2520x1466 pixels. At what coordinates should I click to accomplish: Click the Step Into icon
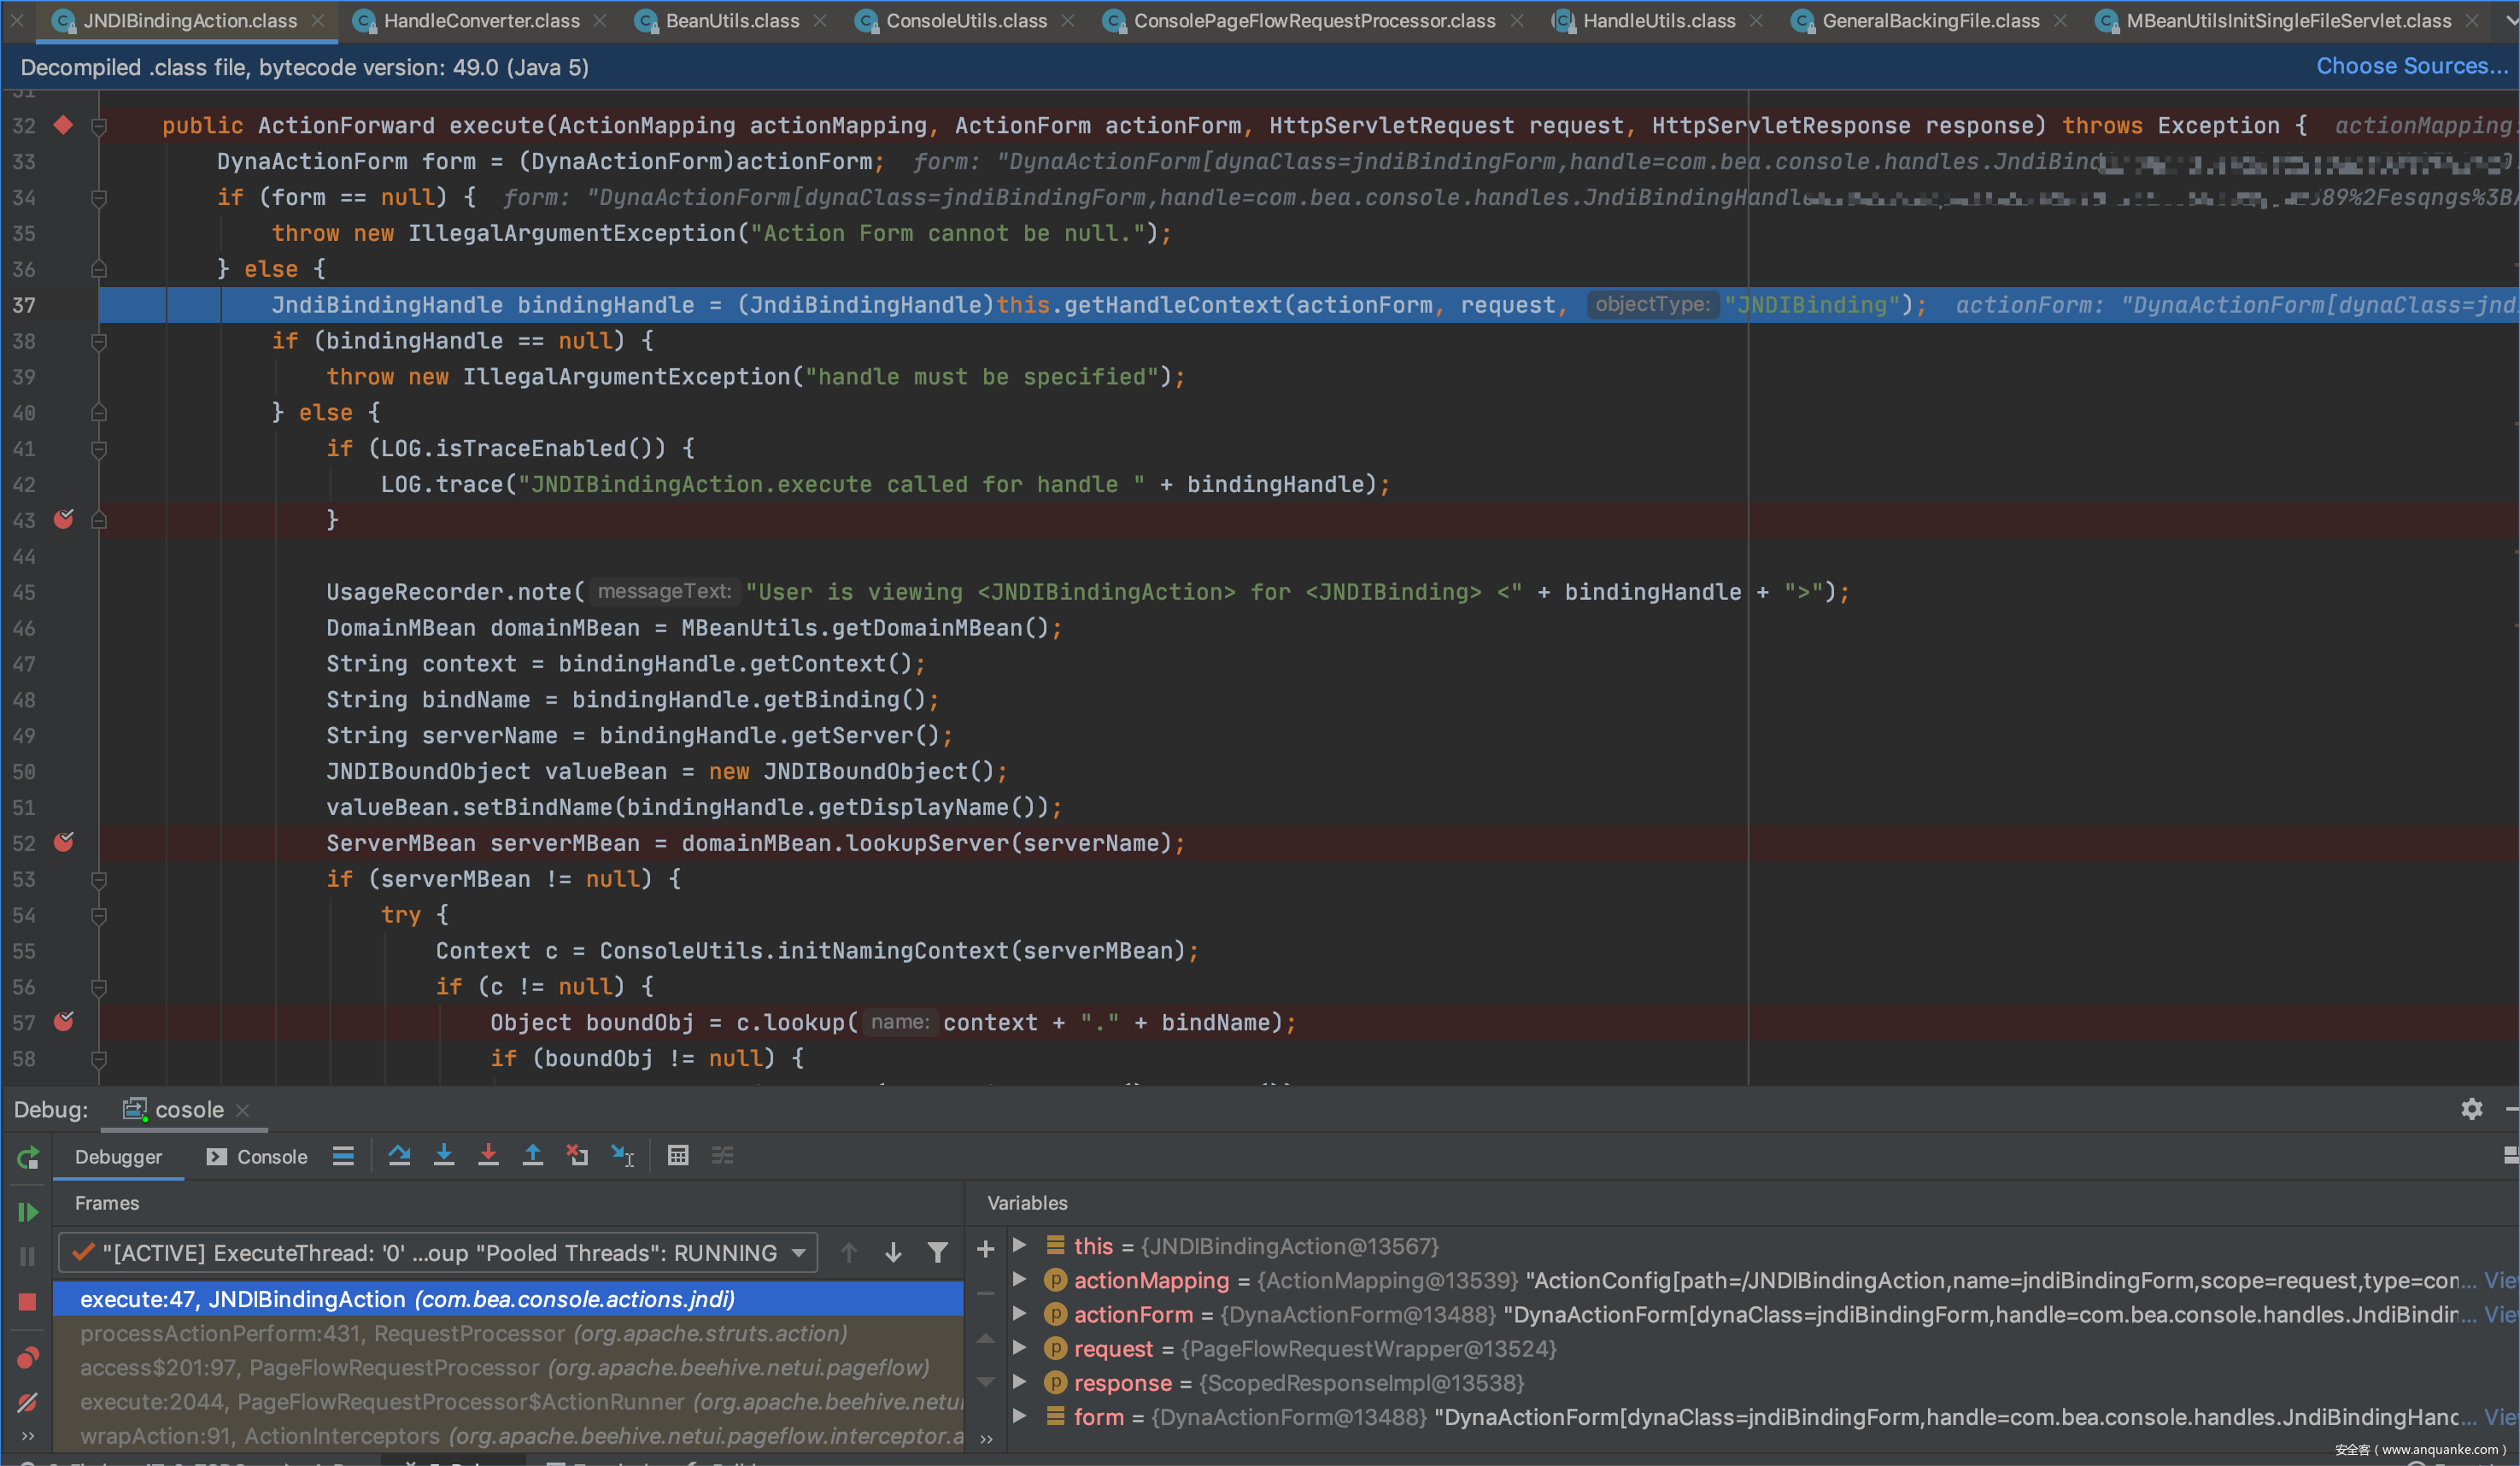click(x=444, y=1156)
